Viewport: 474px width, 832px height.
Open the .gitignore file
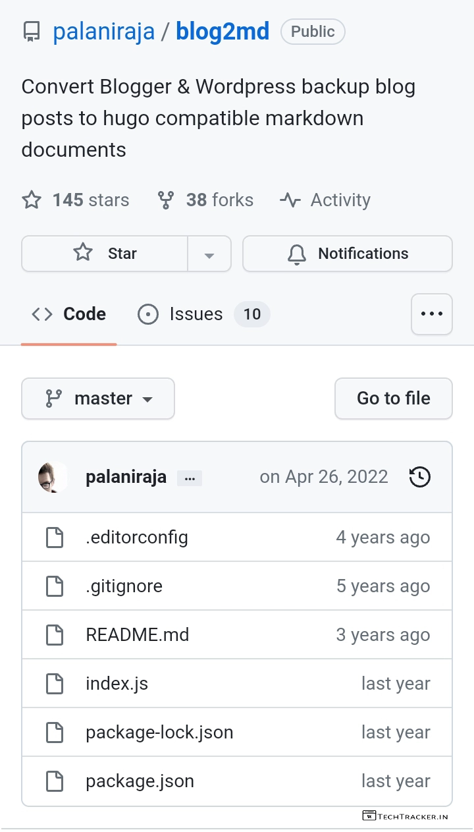(x=124, y=586)
